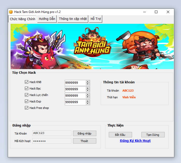The width and height of the screenshot is (181, 163).
Task: Disable the Hack Free shop option
Action: point(26,108)
